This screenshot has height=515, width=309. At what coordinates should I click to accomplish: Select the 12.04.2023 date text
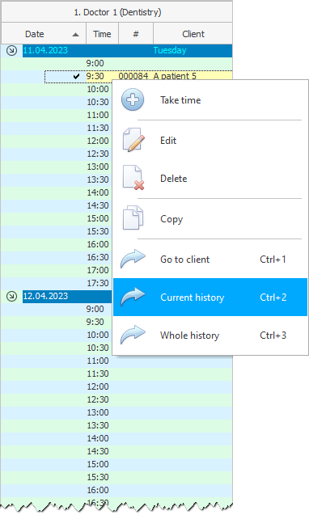(45, 296)
